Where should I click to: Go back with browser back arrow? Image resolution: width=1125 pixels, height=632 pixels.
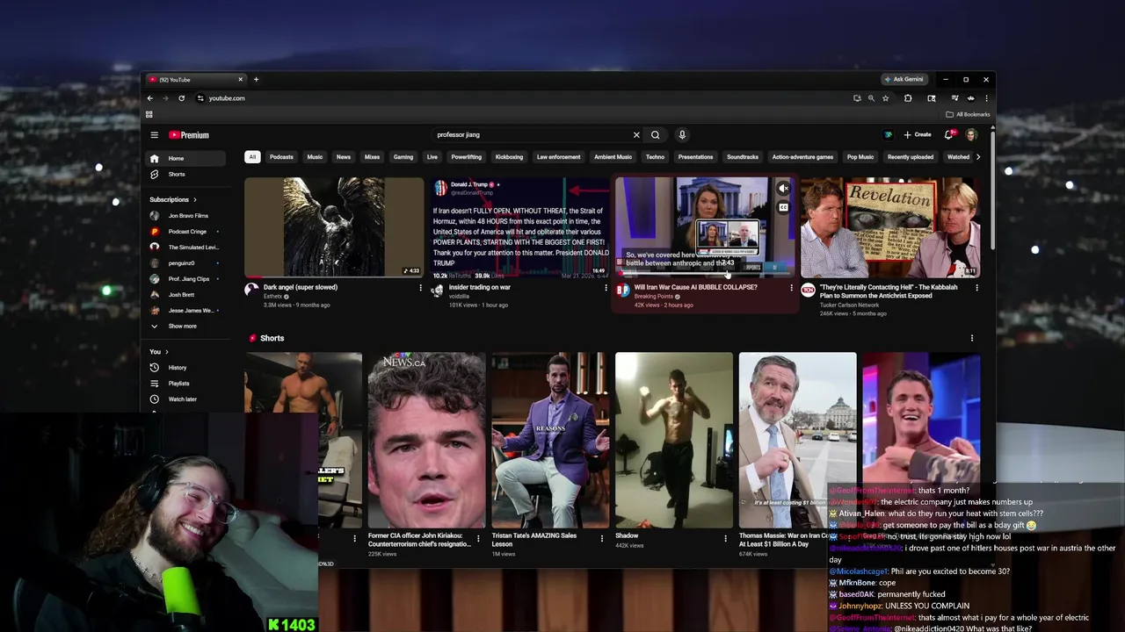pyautogui.click(x=149, y=98)
